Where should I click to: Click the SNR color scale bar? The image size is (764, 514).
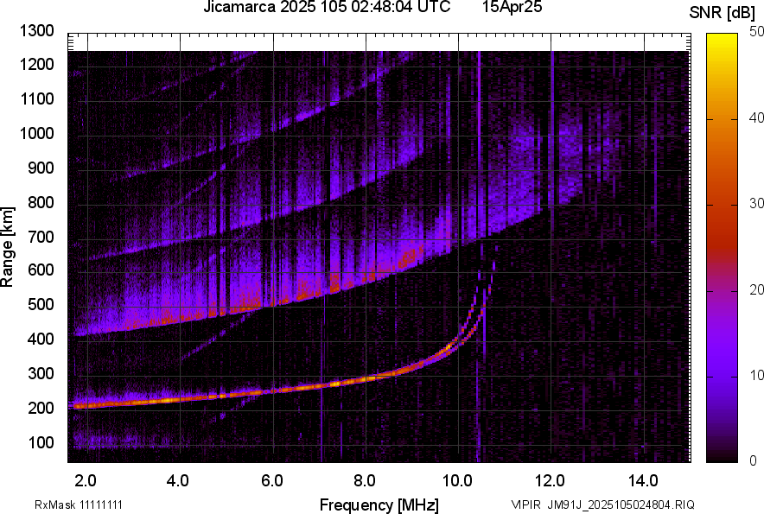pyautogui.click(x=722, y=248)
